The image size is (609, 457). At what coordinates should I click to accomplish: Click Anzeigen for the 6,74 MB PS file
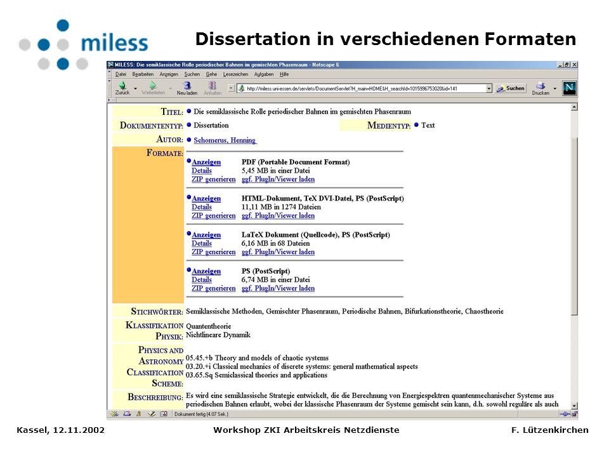click(206, 271)
